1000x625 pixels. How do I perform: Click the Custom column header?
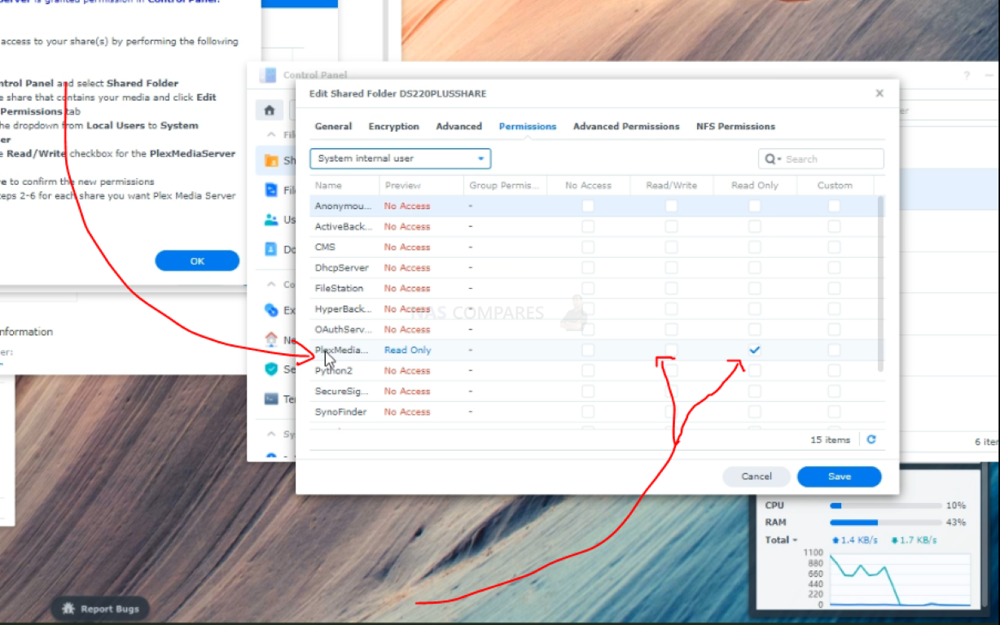point(835,186)
